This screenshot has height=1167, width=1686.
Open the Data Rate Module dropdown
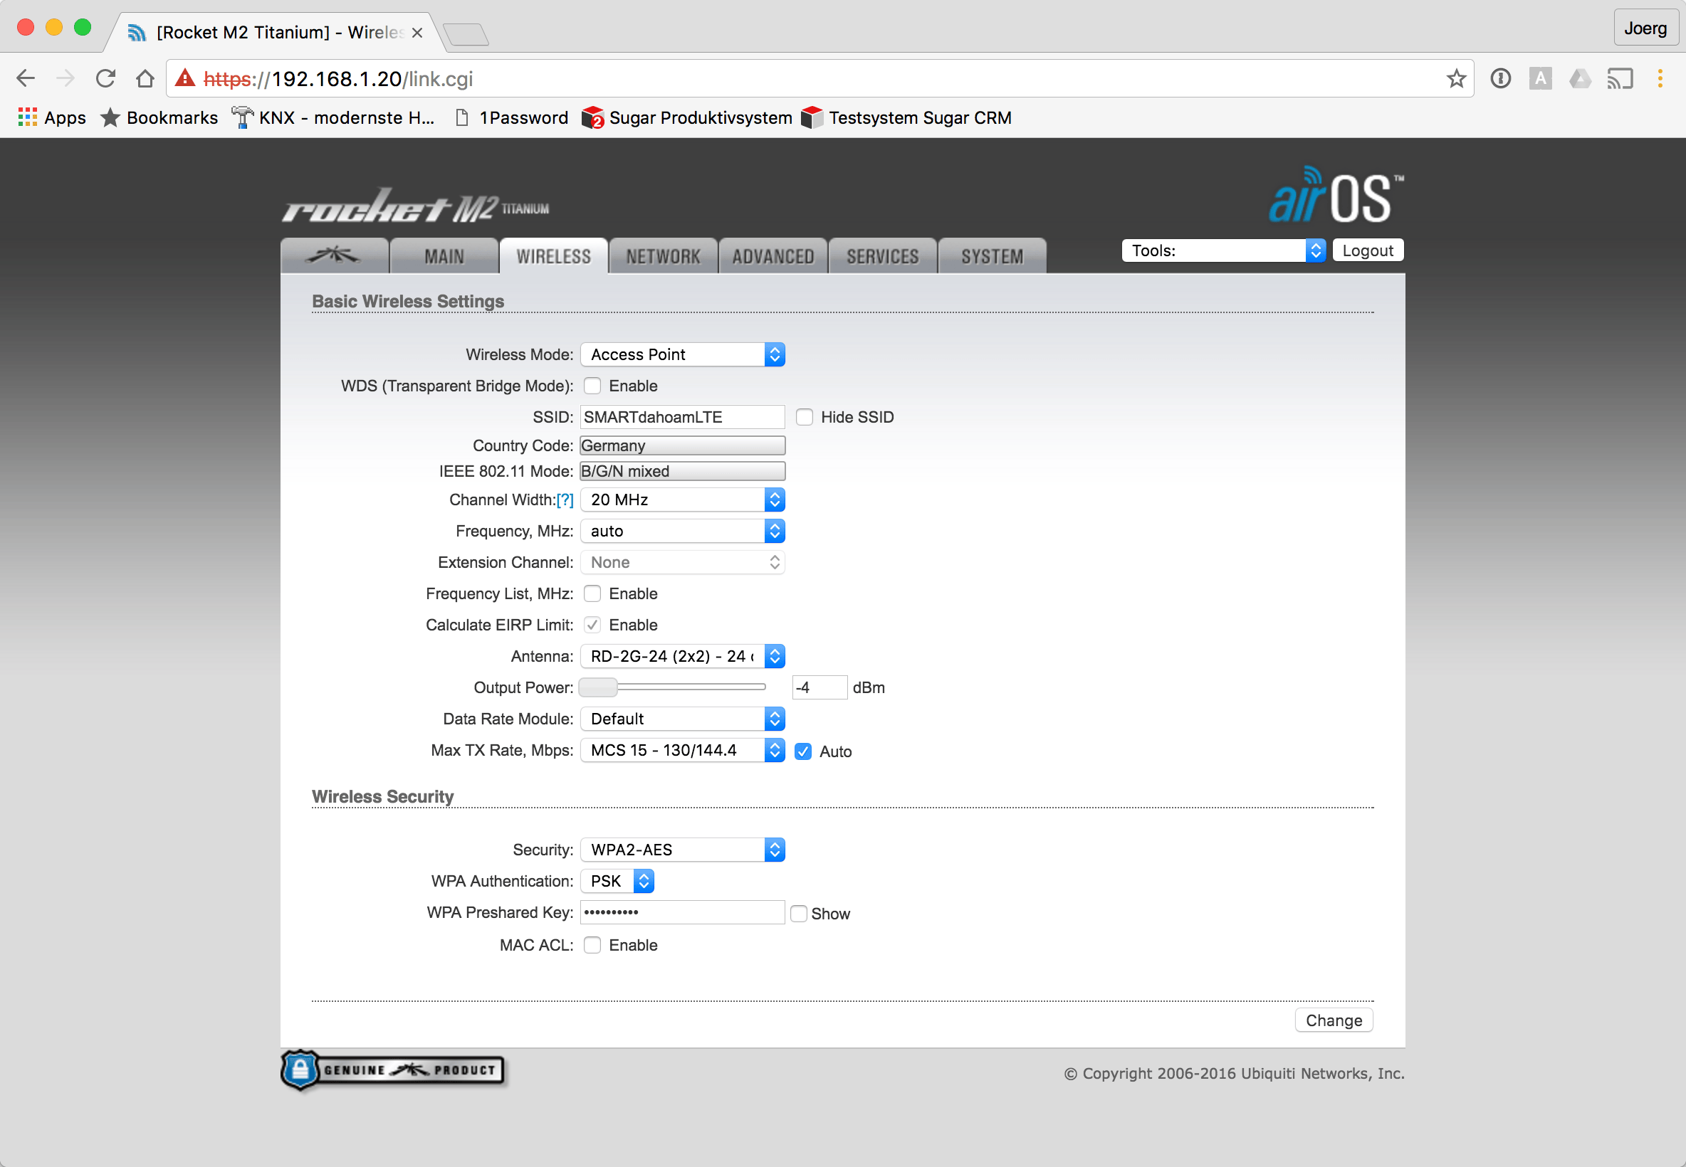click(x=683, y=719)
